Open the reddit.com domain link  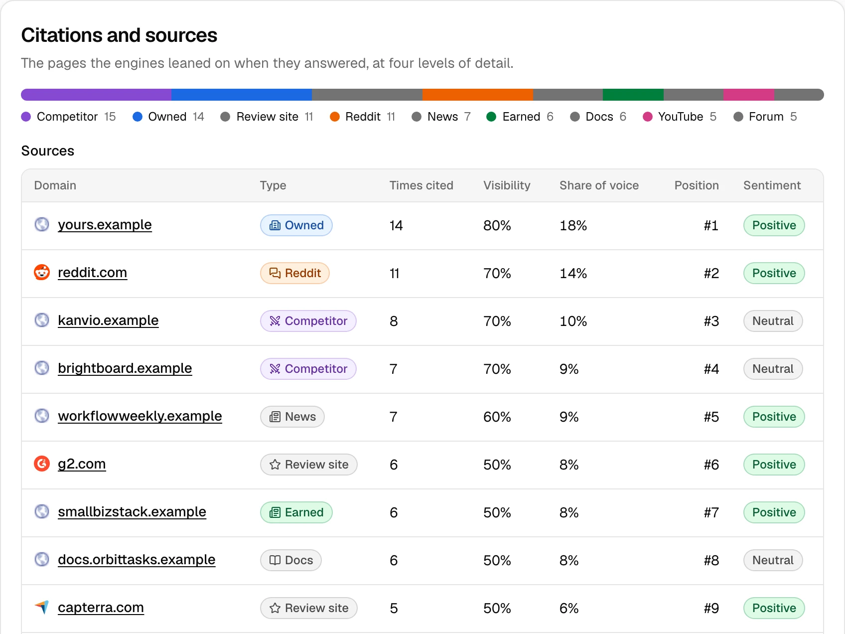(x=92, y=273)
